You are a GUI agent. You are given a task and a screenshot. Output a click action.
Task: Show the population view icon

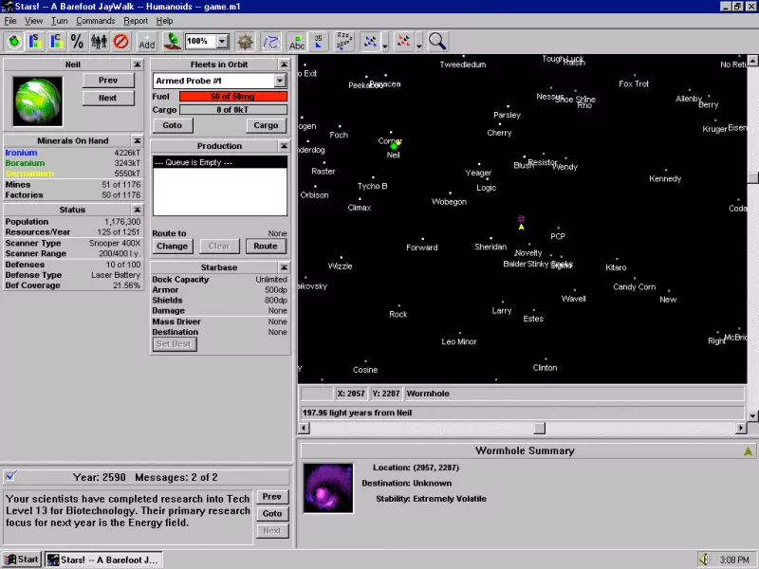pos(99,42)
